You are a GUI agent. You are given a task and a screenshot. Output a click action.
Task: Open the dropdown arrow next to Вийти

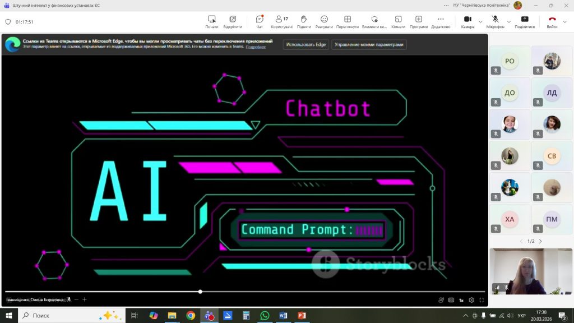pos(566,22)
